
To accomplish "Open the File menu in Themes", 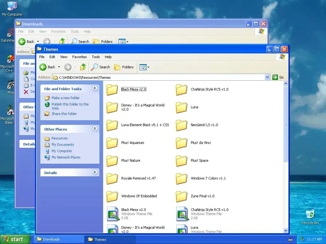I will tap(42, 57).
